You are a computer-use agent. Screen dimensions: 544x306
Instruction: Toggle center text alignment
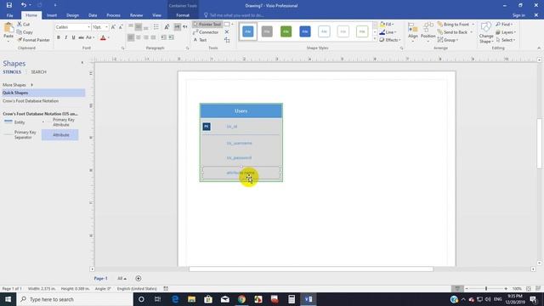[x=139, y=37]
